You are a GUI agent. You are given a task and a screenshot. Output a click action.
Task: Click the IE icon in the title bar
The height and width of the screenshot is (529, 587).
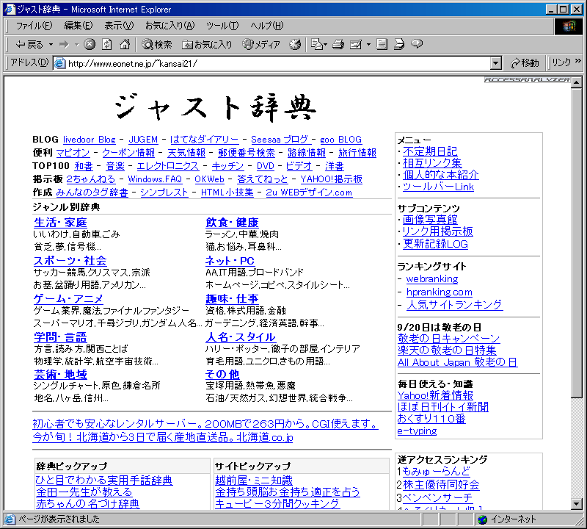[x=10, y=9]
